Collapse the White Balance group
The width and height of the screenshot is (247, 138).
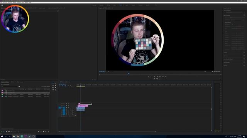coord(225,22)
